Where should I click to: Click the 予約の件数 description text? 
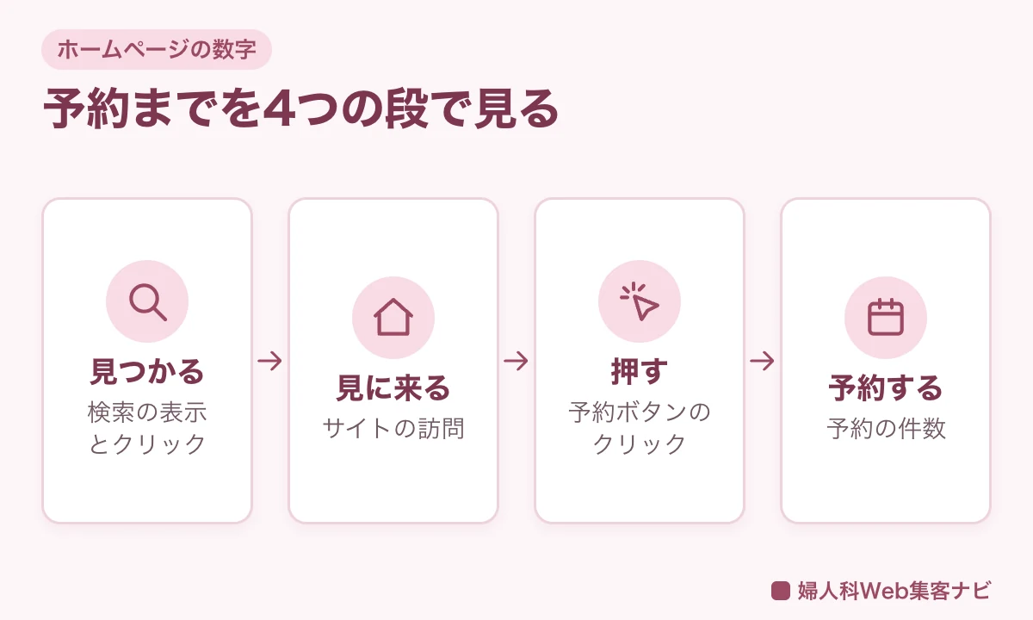click(x=886, y=428)
